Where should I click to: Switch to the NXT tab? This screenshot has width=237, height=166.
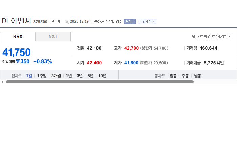(x=53, y=37)
